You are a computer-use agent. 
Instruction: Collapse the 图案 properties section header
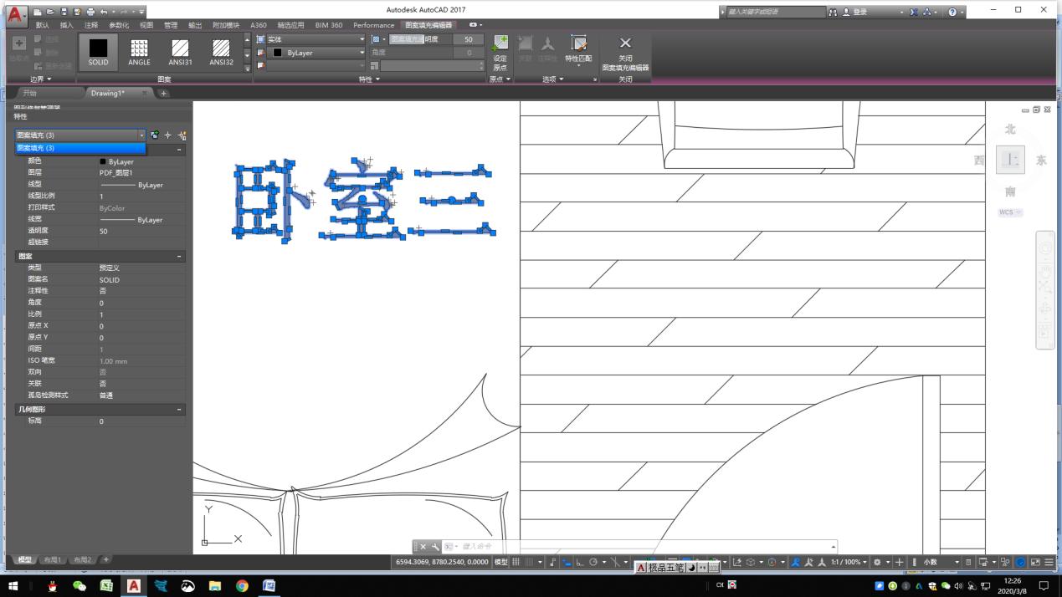[178, 256]
